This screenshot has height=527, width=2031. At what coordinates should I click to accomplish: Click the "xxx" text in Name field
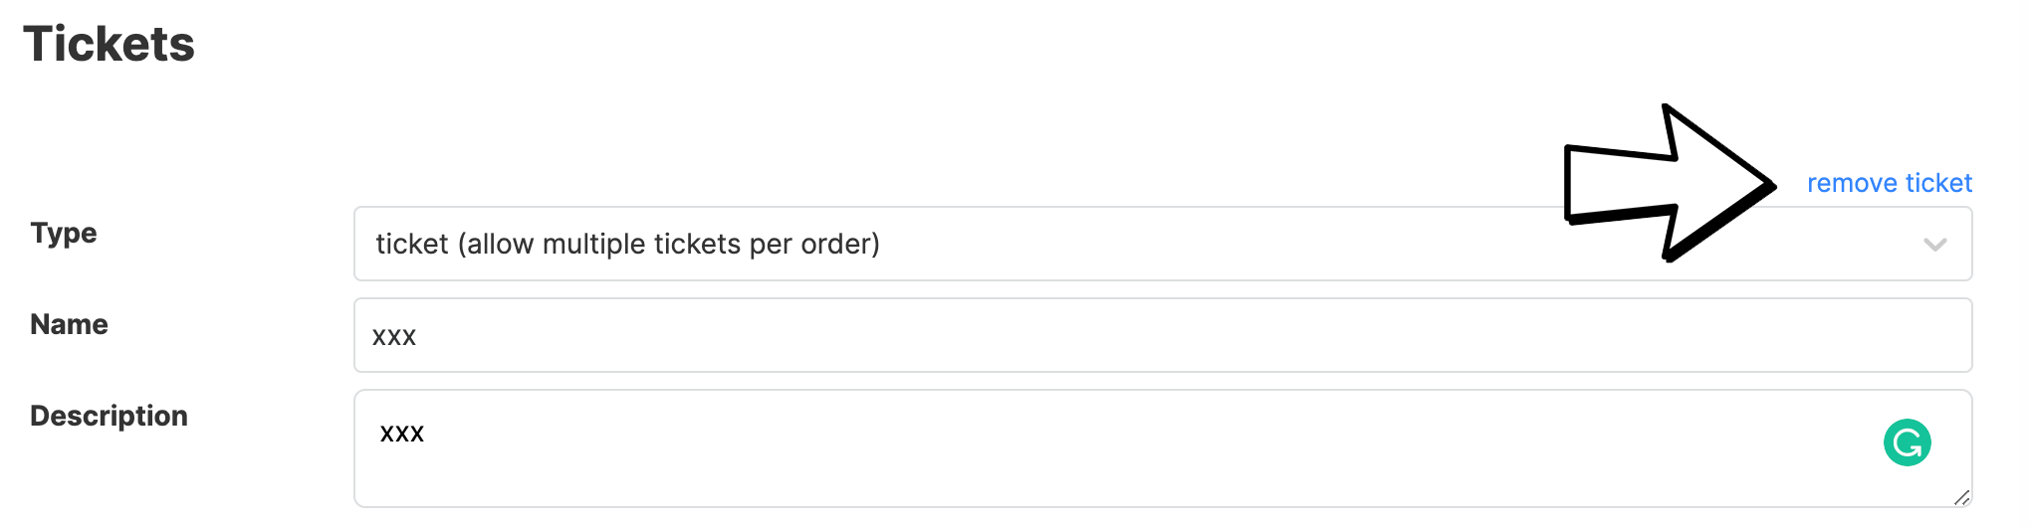(x=394, y=337)
